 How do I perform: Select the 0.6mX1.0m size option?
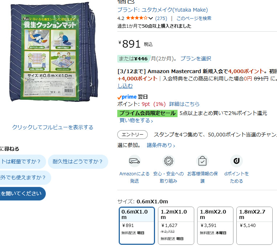tap(137, 226)
